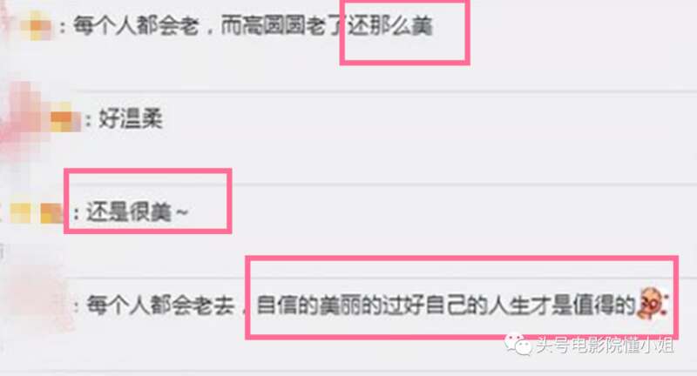Open the 头号电影院懂小姐 watermark text
This screenshot has width=697, height=376.
click(x=605, y=345)
